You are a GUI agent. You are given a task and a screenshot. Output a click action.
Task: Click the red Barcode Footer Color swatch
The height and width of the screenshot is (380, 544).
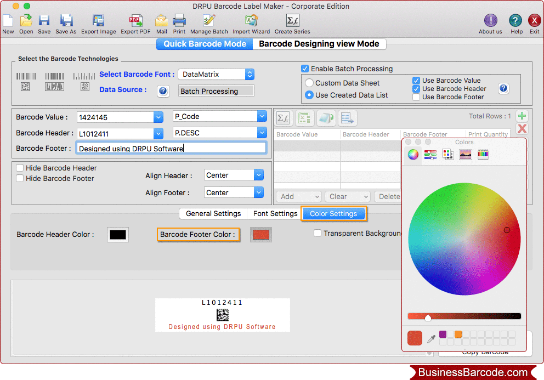[x=261, y=235]
